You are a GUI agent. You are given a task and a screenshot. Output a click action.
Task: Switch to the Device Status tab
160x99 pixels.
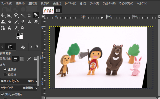point(23,47)
